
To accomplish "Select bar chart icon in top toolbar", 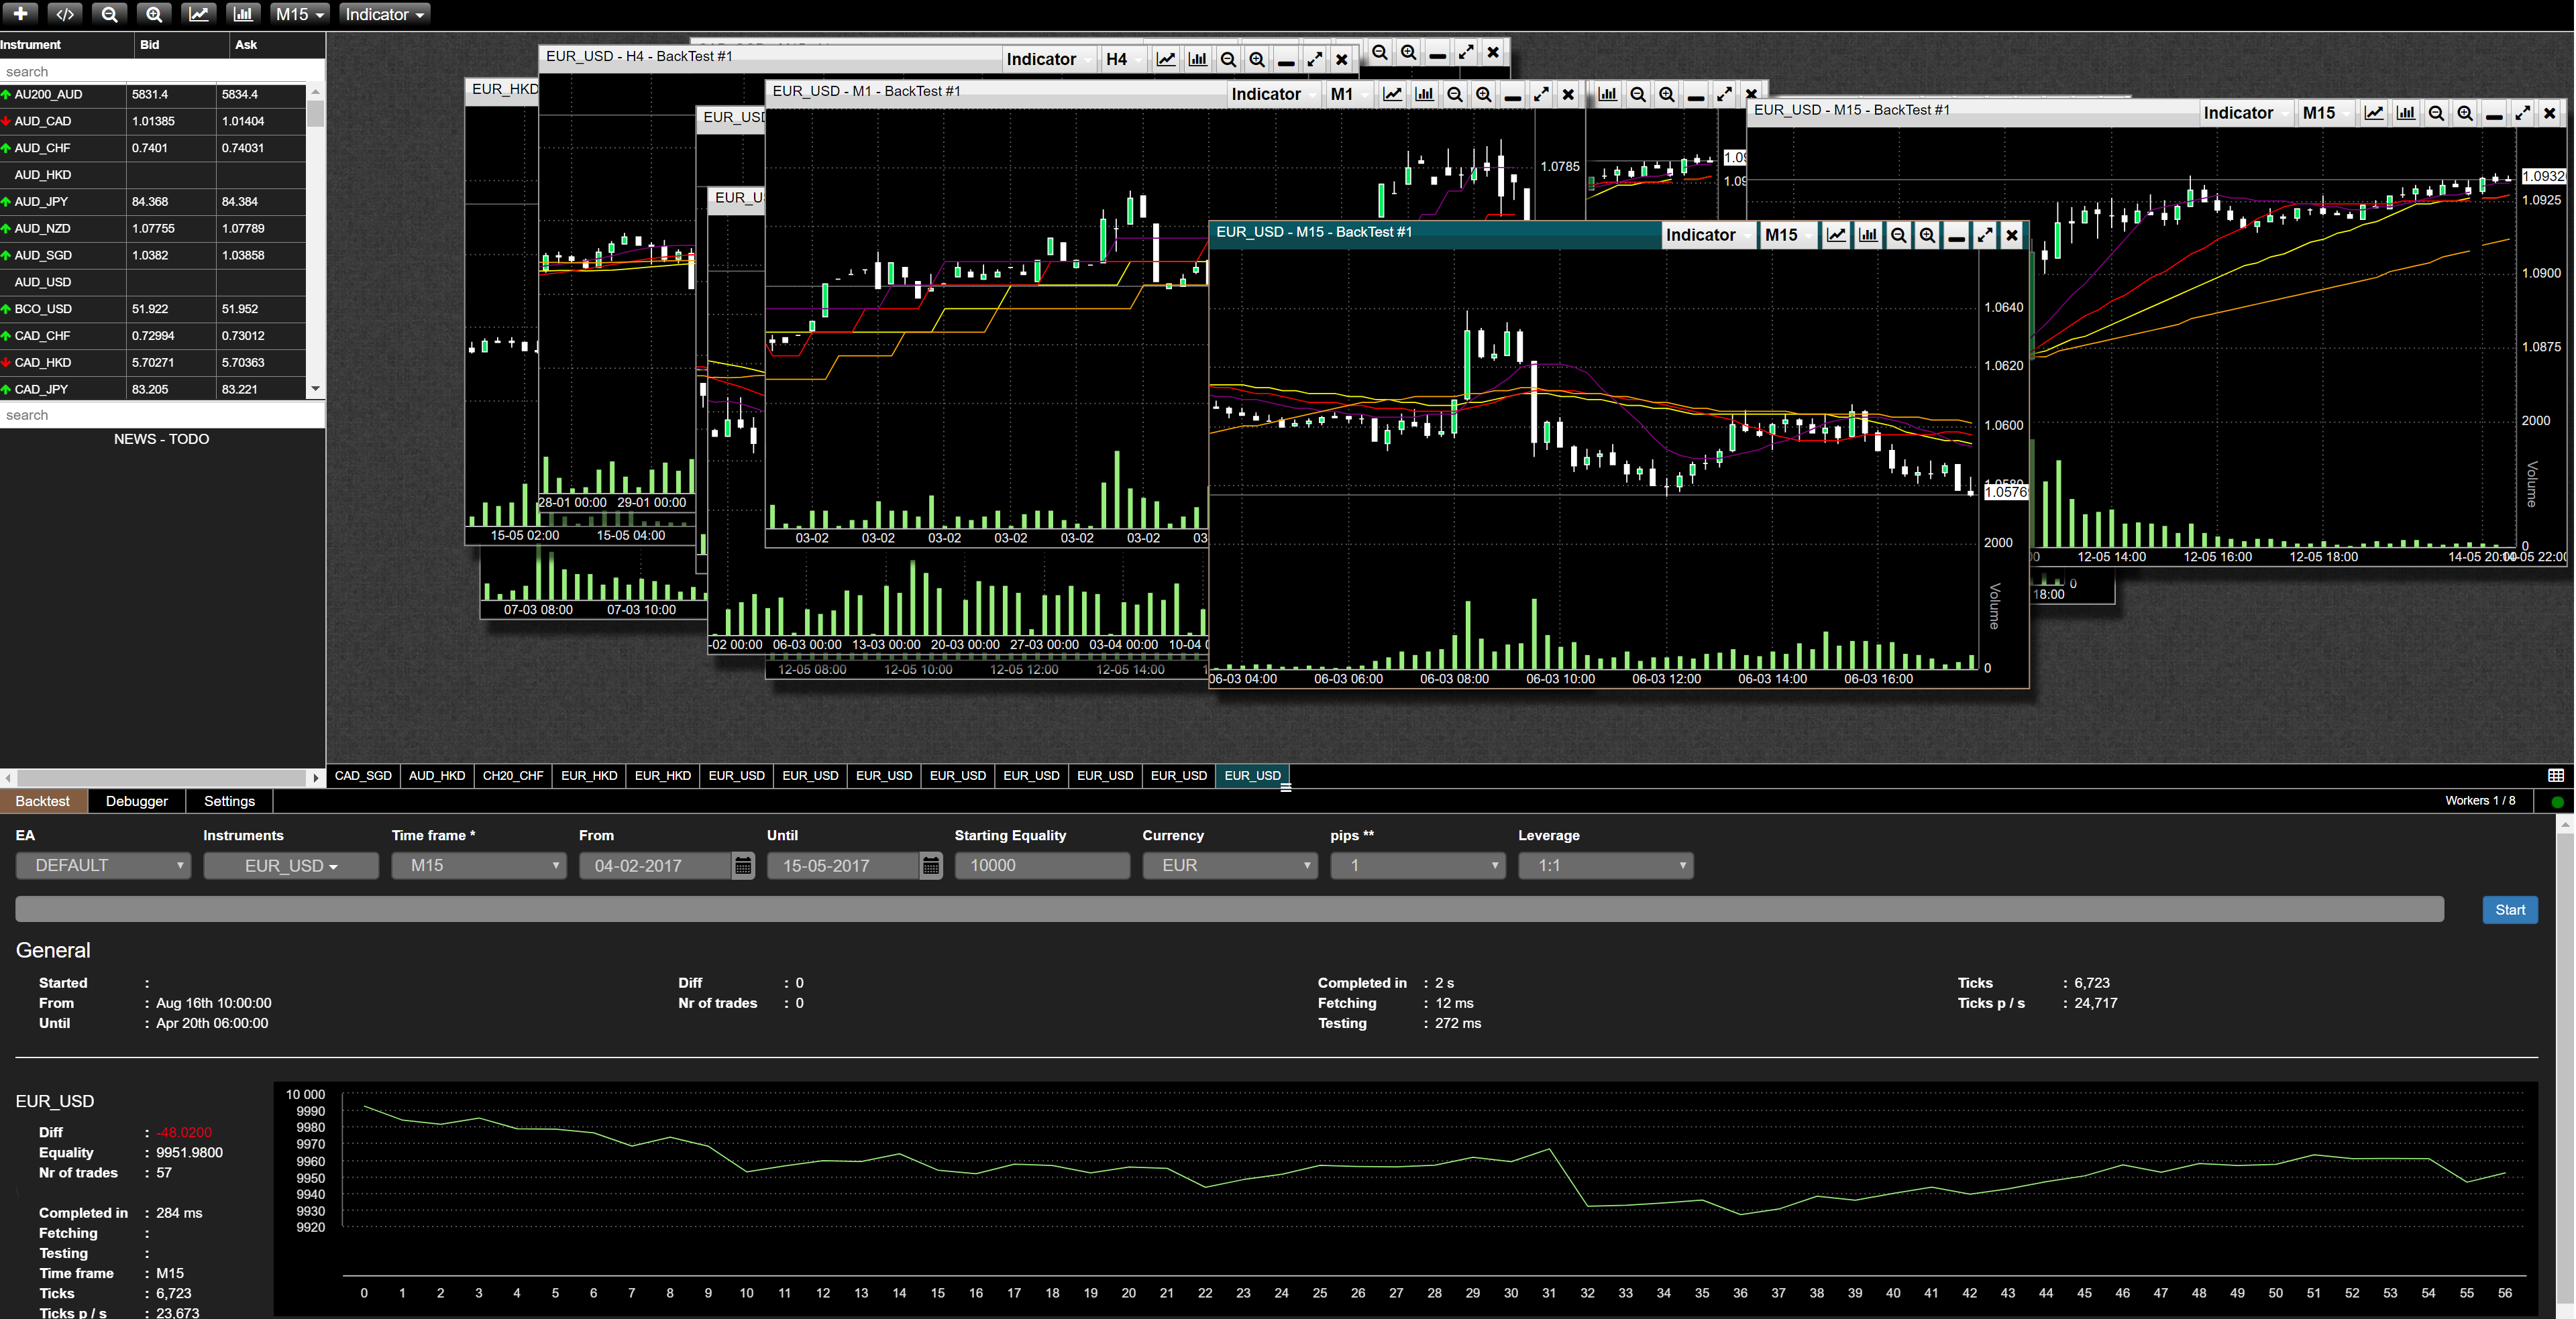I will pyautogui.click(x=242, y=14).
